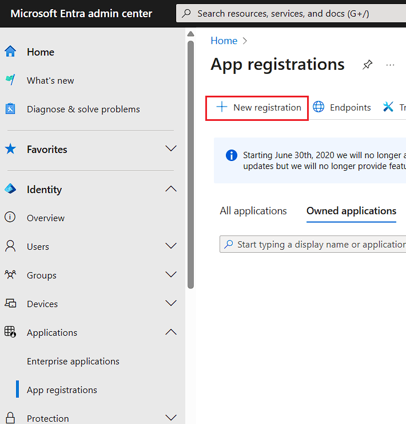The height and width of the screenshot is (424, 406).
Task: Click the What's new flag icon
Action: click(10, 80)
